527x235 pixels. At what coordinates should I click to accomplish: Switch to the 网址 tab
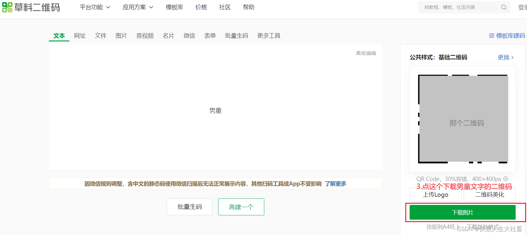click(80, 36)
